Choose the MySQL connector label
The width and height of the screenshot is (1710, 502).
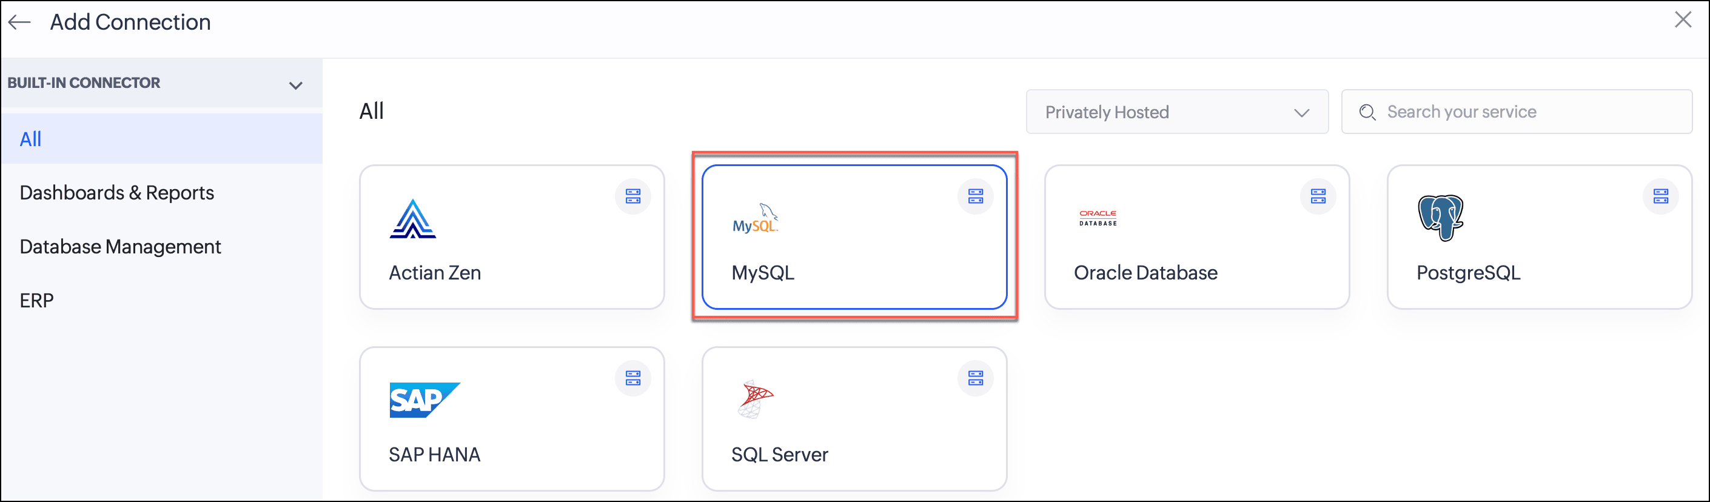763,272
